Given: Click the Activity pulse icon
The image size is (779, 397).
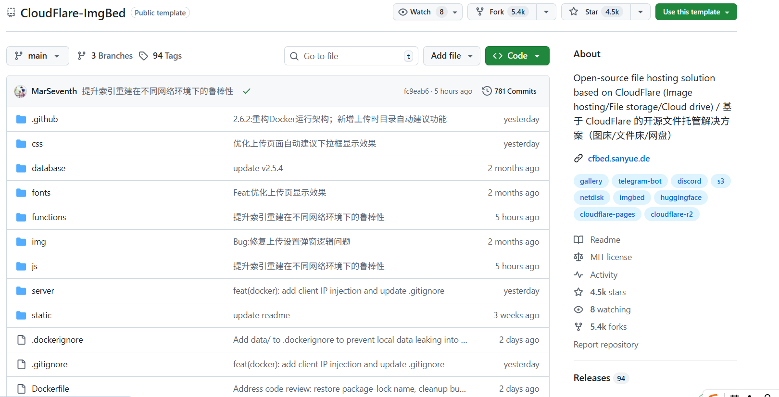Looking at the screenshot, I should coord(578,275).
